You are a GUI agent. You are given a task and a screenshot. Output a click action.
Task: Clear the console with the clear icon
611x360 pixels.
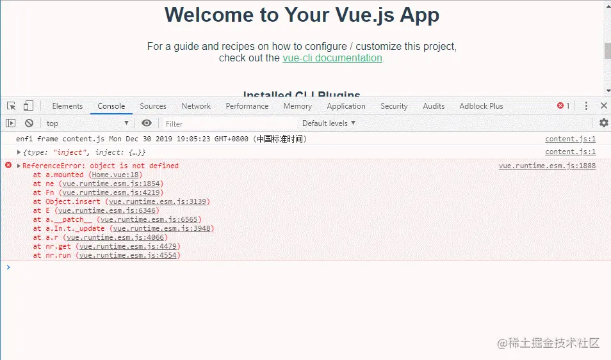(29, 123)
